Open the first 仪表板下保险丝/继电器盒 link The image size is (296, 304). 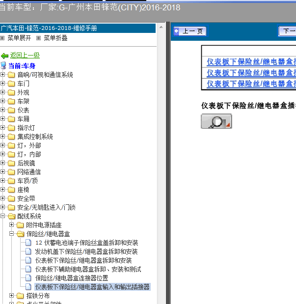coord(251,62)
